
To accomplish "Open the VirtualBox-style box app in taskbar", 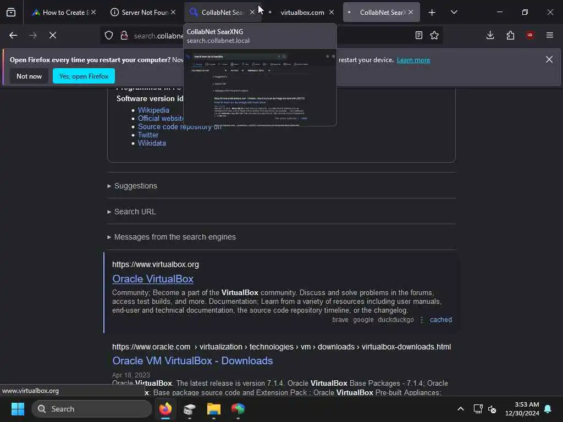I will (x=189, y=409).
